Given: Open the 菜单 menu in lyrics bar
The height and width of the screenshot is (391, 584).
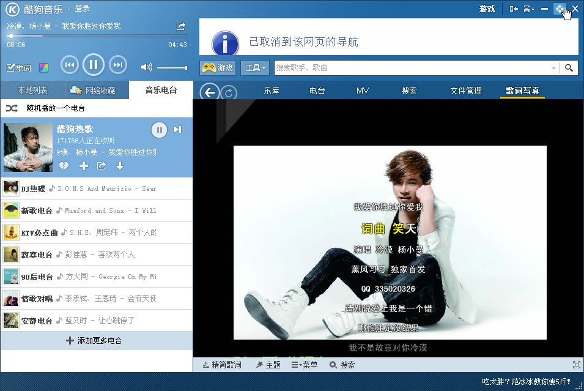Looking at the screenshot, I should [305, 365].
